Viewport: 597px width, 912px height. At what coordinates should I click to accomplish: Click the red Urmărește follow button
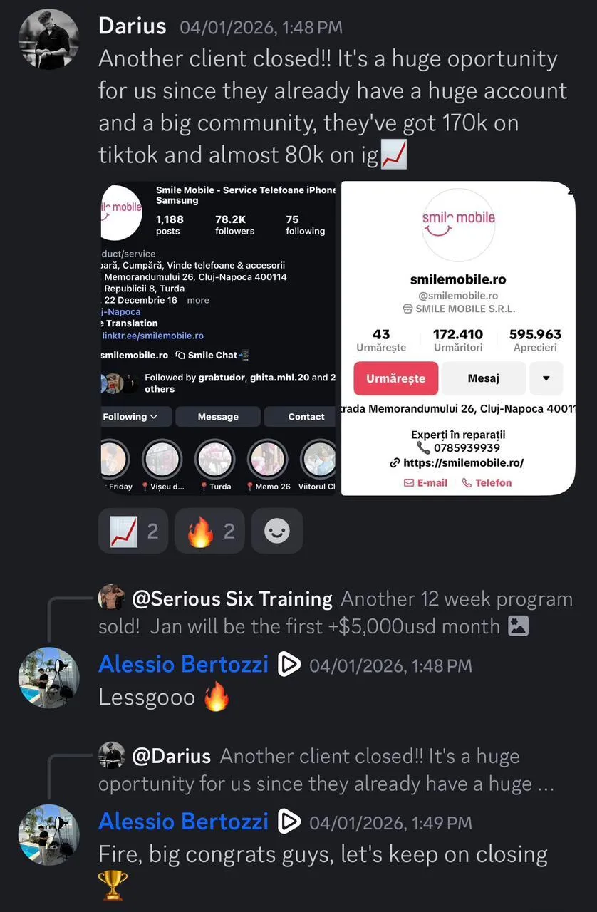tap(395, 378)
